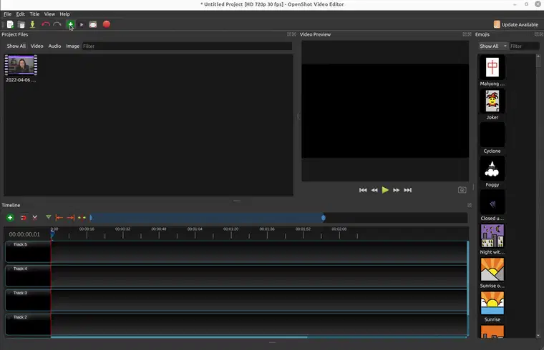The width and height of the screenshot is (544, 350).
Task: Toggle fullscreen using filmstrip toolbar icon
Action: 93,24
